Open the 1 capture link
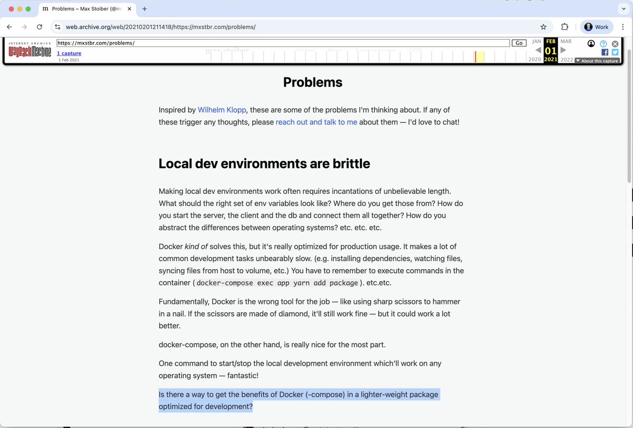633x428 pixels. (x=69, y=53)
